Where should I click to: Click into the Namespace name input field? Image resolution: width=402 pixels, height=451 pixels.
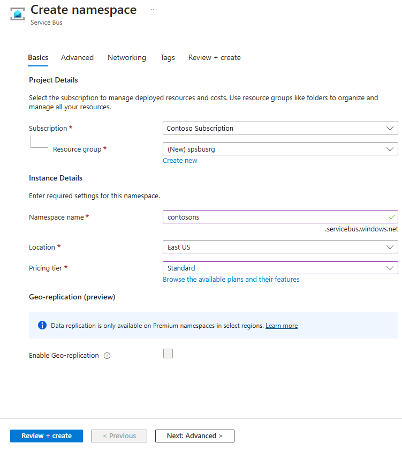(x=268, y=217)
